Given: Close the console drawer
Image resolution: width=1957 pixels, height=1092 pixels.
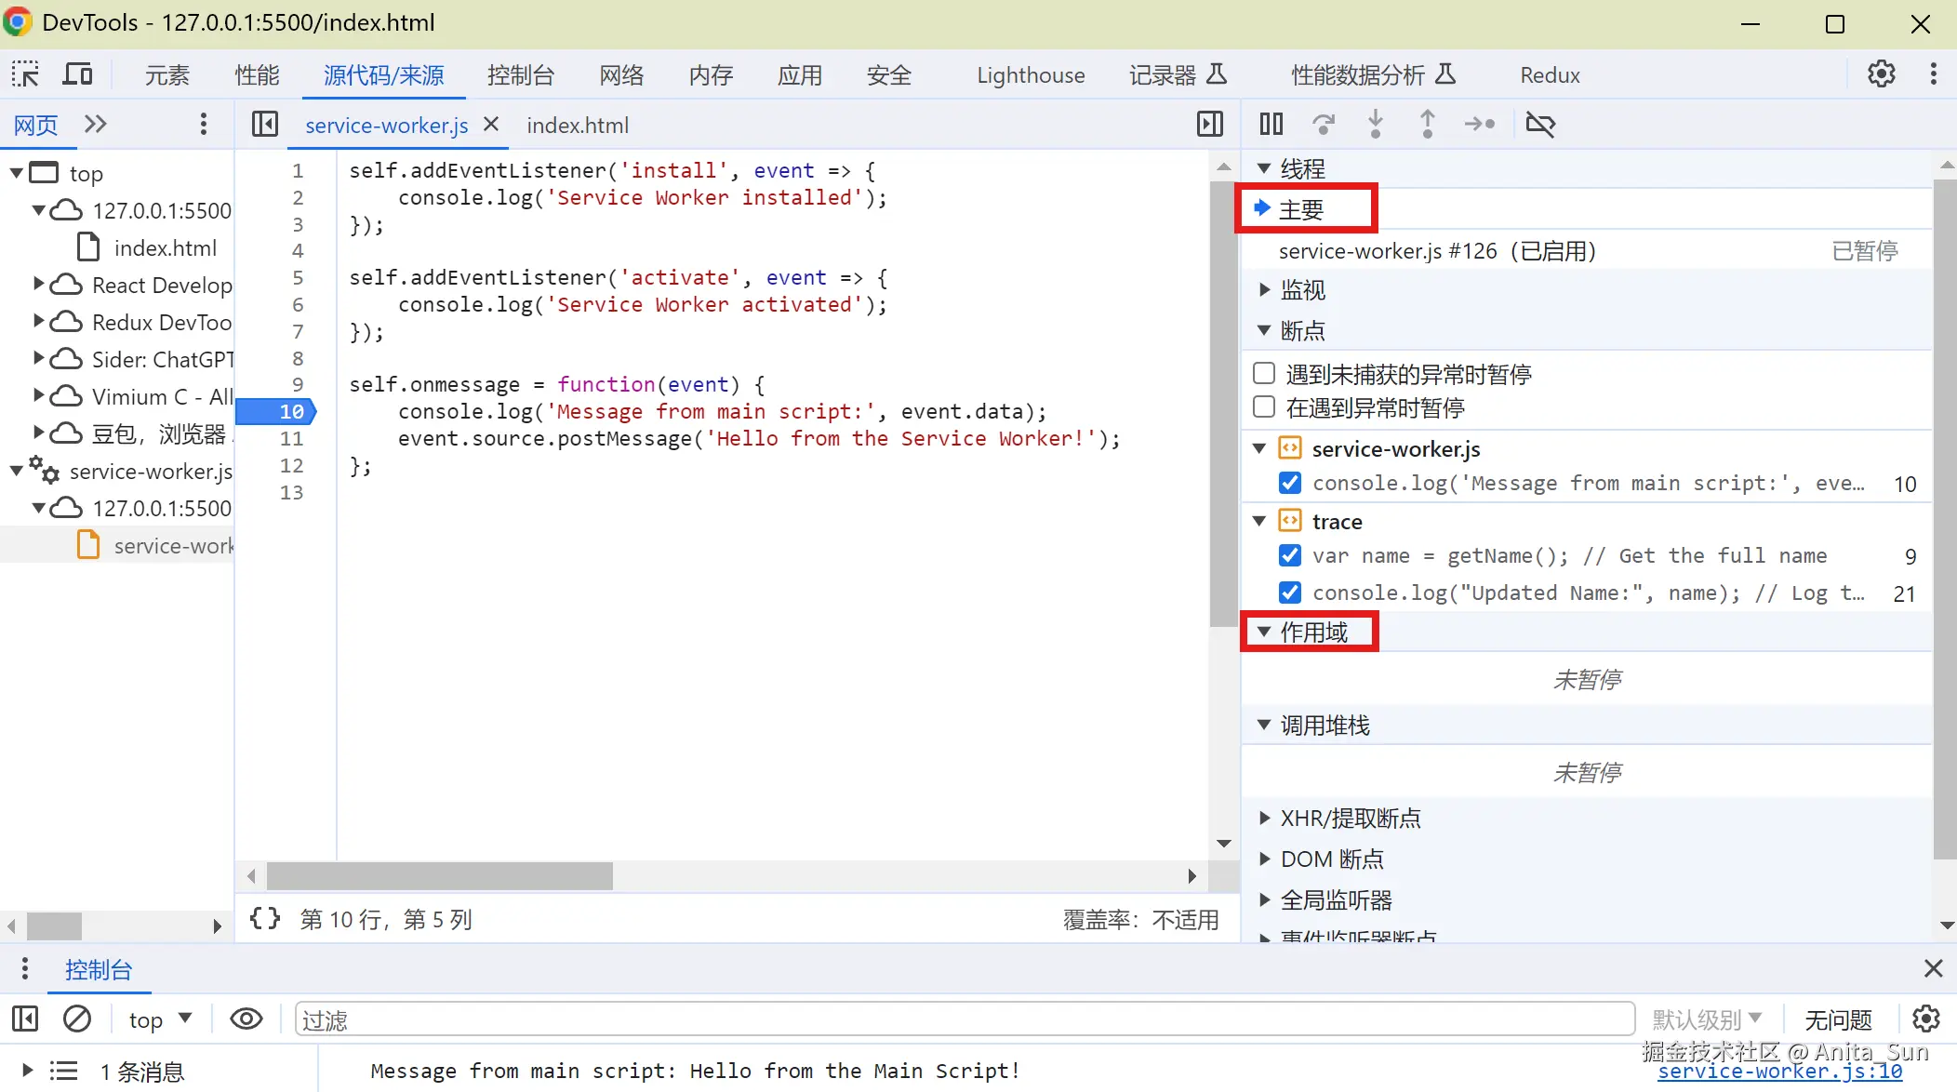Looking at the screenshot, I should click(x=1934, y=969).
